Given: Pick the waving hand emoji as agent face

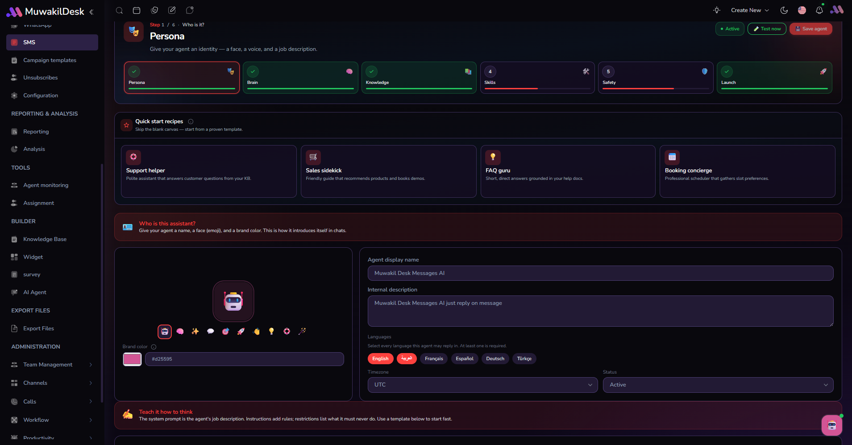Looking at the screenshot, I should [256, 331].
